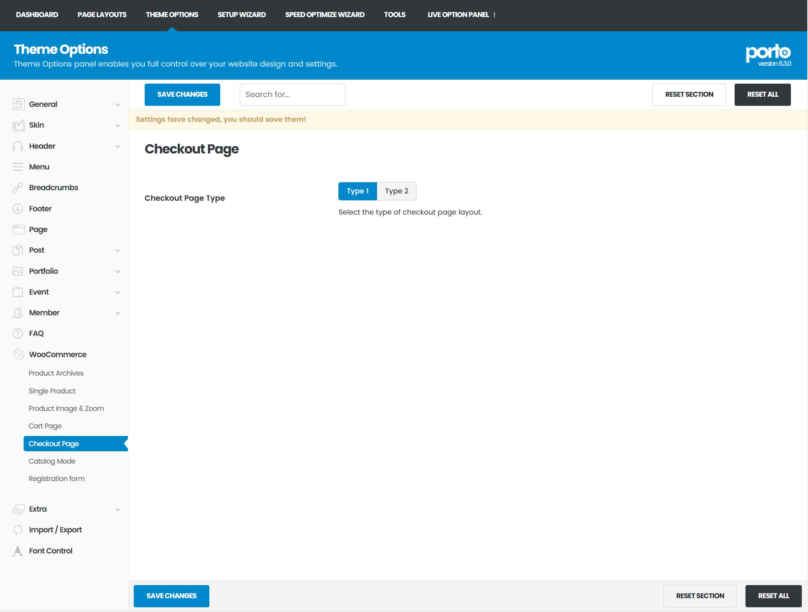The image size is (808, 612).
Task: Expand the General section chevron
Action: [118, 105]
